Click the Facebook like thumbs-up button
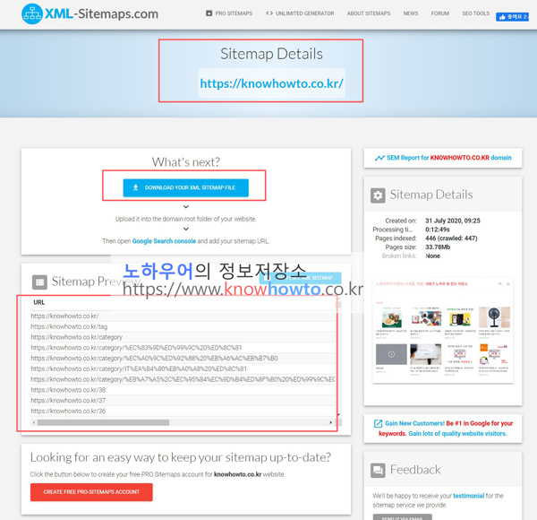 512,17
